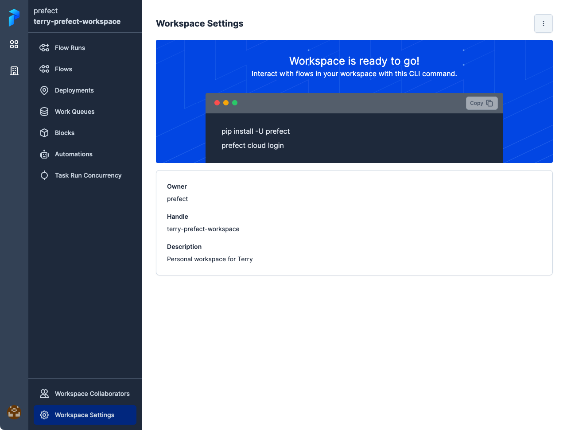This screenshot has width=567, height=430.
Task: Click the Description field label
Action: pos(184,247)
